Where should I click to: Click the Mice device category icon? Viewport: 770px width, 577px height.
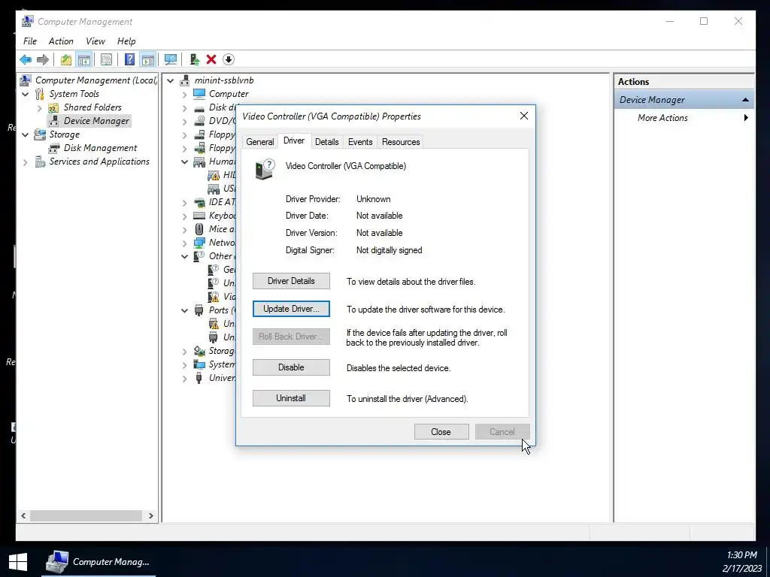point(199,229)
